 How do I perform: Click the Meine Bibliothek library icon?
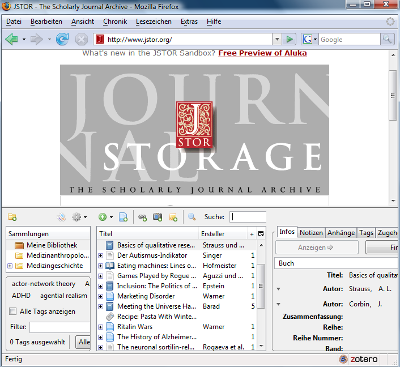point(19,245)
